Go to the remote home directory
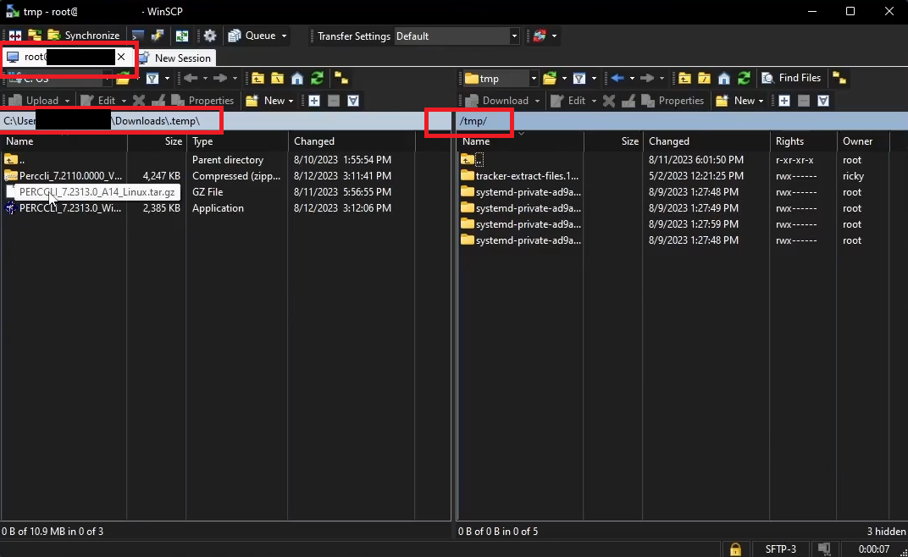The height and width of the screenshot is (557, 908). pos(723,78)
